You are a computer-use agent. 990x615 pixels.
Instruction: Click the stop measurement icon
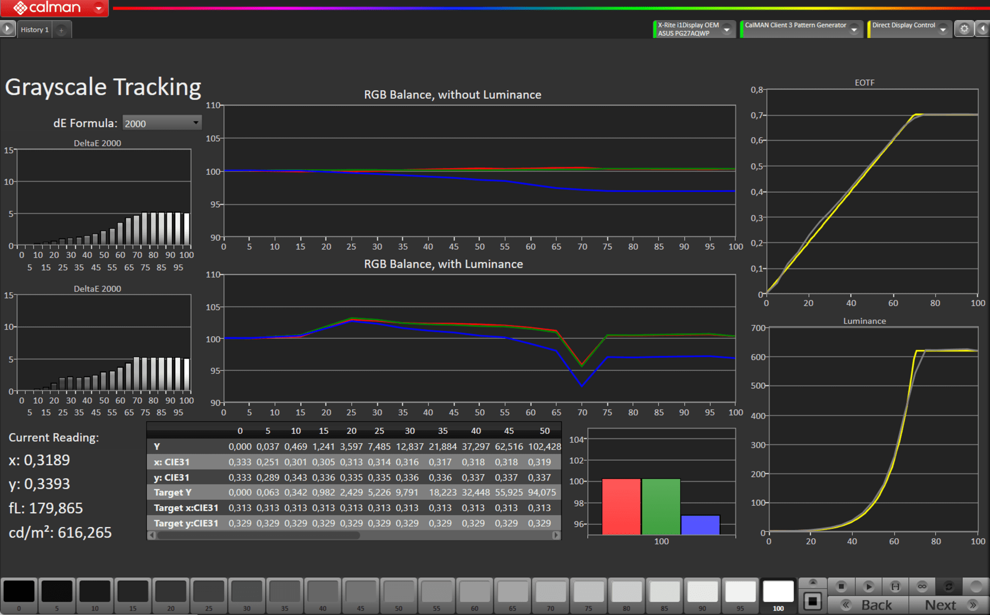(x=841, y=587)
